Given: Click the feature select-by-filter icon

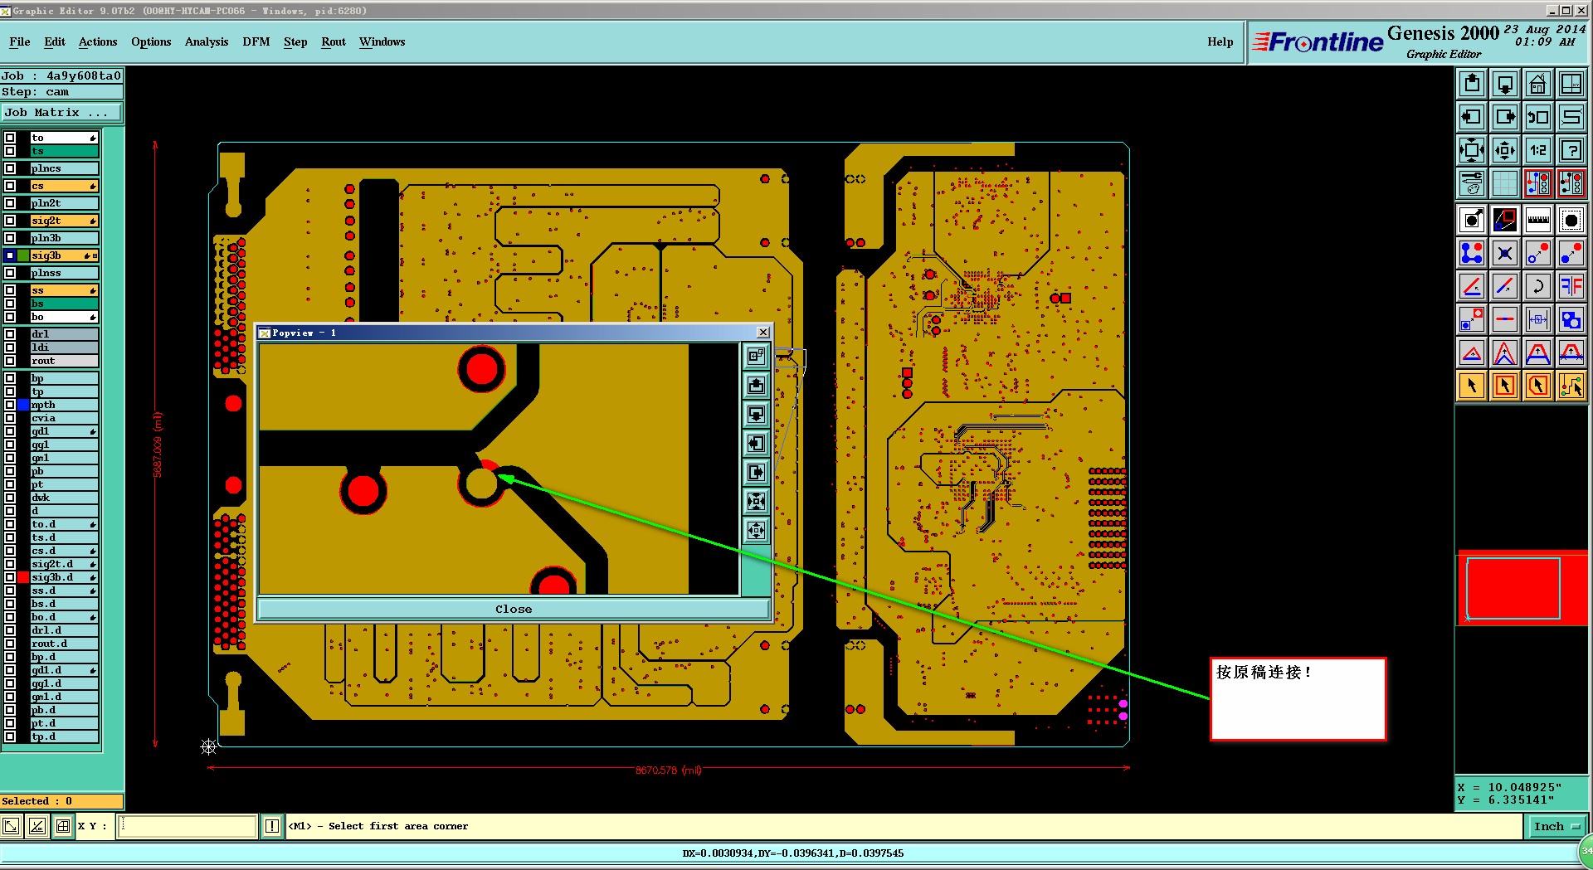Looking at the screenshot, I should 1571,220.
